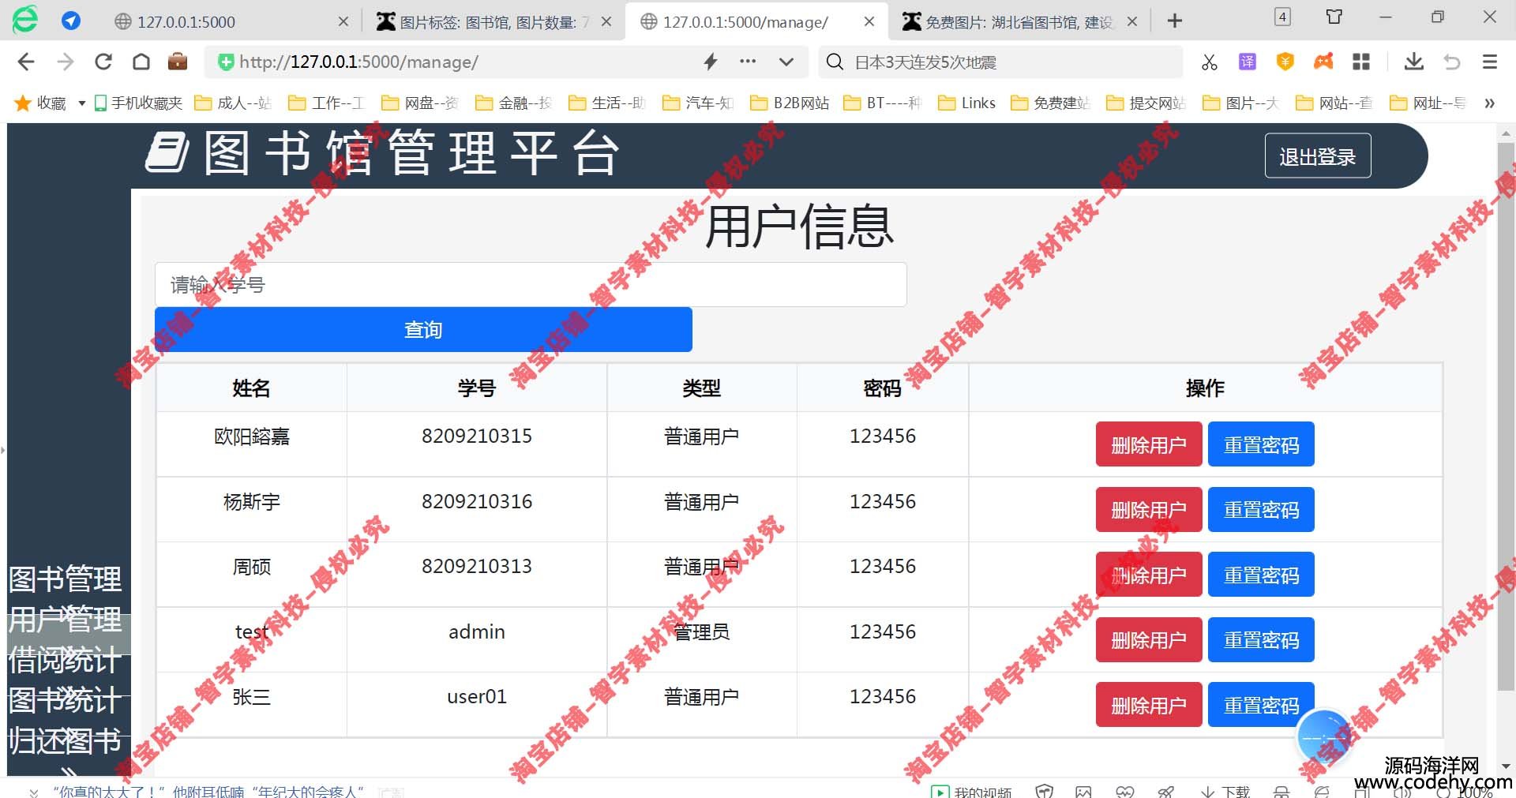The width and height of the screenshot is (1516, 798).
Task: Click the 日本3天连发5次地震 search box
Action: pos(1000,62)
